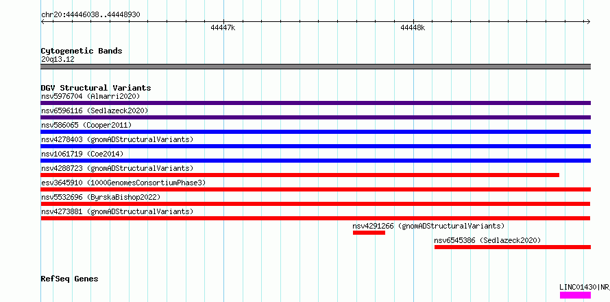
Task: Open nsv4273881 (gnomADStructuralVariants) label
Action: pos(117,211)
